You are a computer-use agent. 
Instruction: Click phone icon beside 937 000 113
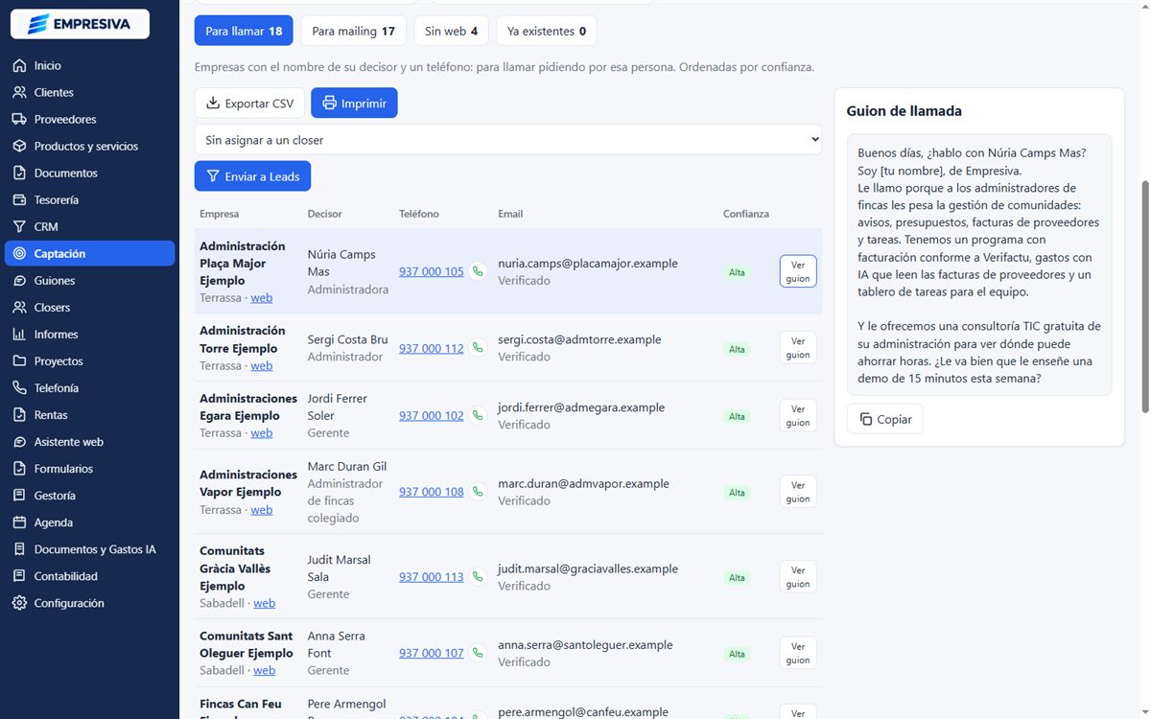click(x=478, y=577)
